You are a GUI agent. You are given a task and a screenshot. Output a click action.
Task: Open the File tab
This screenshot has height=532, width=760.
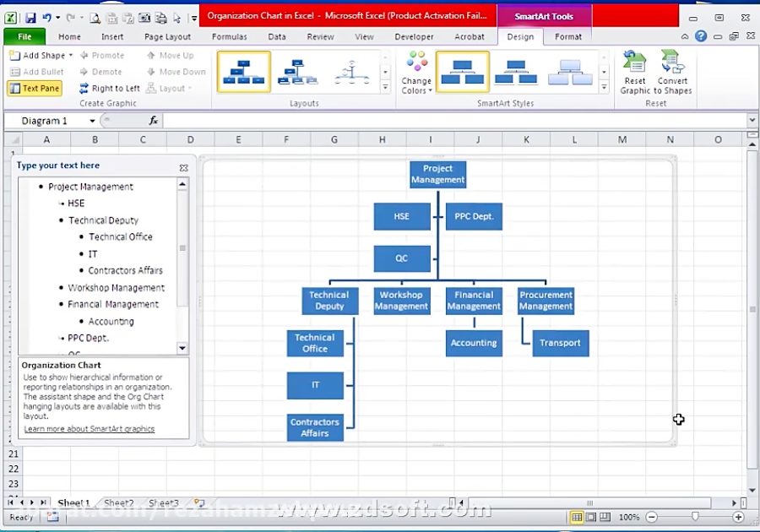[24, 37]
